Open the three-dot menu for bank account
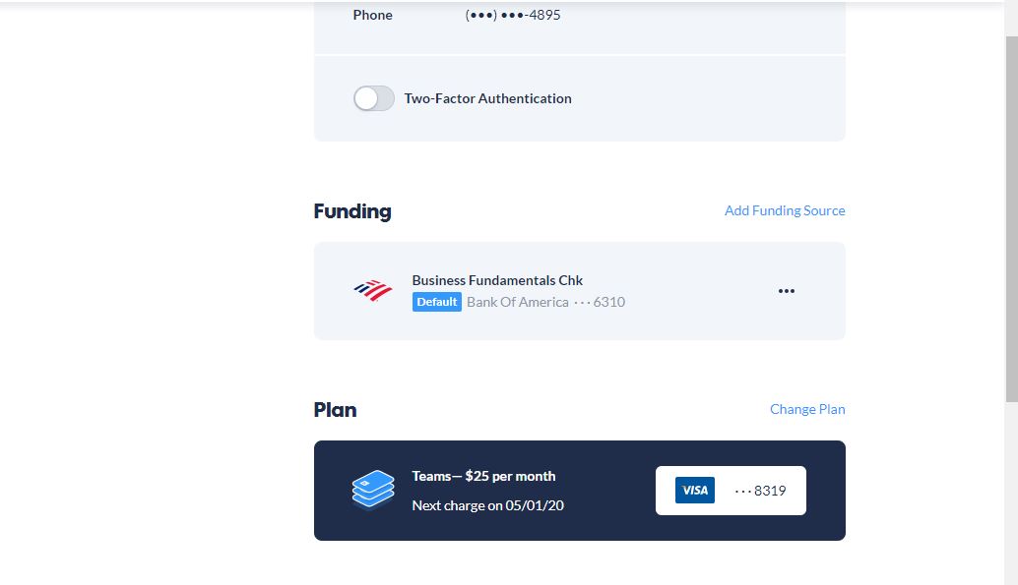Screen dimensions: 1018x585 [x=786, y=291]
